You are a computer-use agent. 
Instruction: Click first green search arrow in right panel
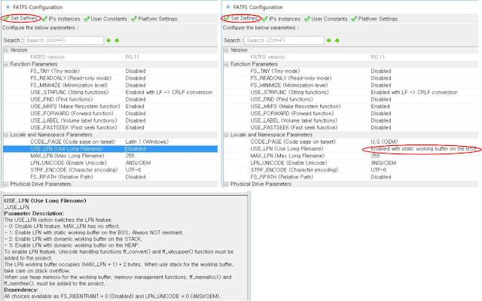pyautogui.click(x=329, y=40)
